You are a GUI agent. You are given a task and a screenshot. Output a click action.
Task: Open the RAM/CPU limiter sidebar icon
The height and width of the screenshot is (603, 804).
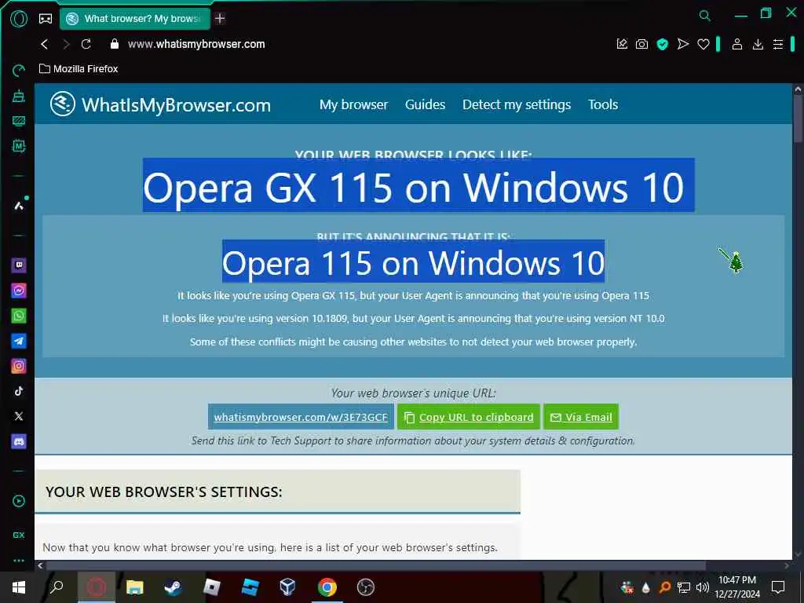click(x=19, y=146)
